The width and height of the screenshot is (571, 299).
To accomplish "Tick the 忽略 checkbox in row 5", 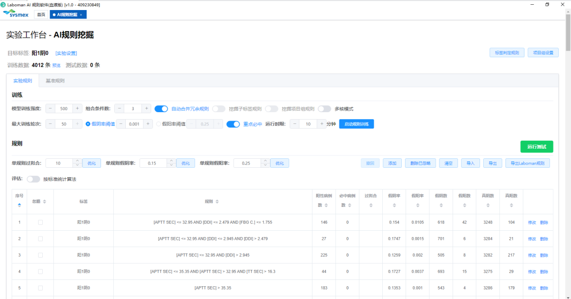I will (x=40, y=288).
